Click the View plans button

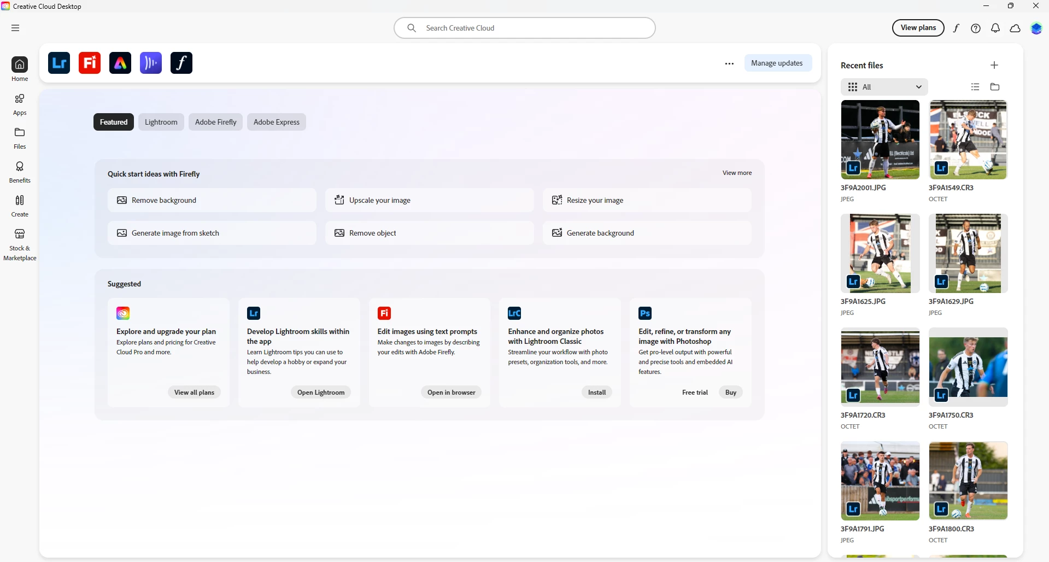click(x=918, y=28)
